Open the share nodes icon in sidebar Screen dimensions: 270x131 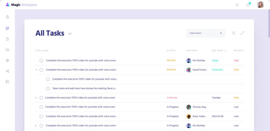click(7, 71)
